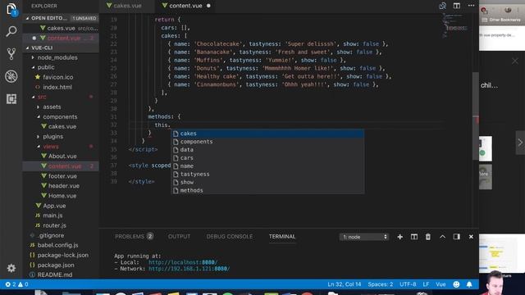Click Ln 32, Col 14 in status bar
This screenshot has height=295, width=525.
coord(345,284)
